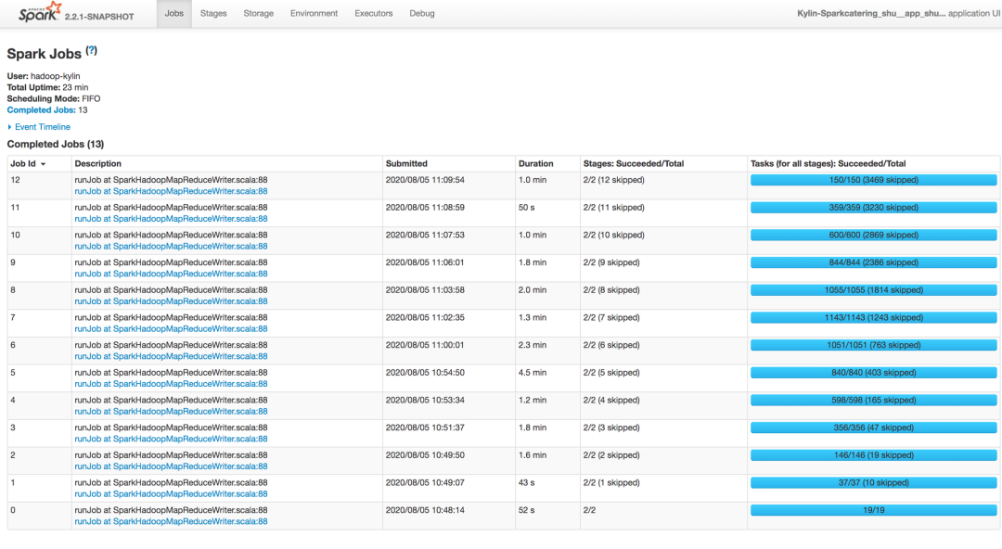Select the Jobs tab
Screen dimensions: 1002x549
coord(174,14)
